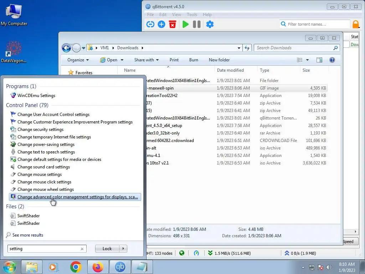Click volume speaker tray icon
The width and height of the screenshot is (365, 274).
pyautogui.click(x=329, y=267)
